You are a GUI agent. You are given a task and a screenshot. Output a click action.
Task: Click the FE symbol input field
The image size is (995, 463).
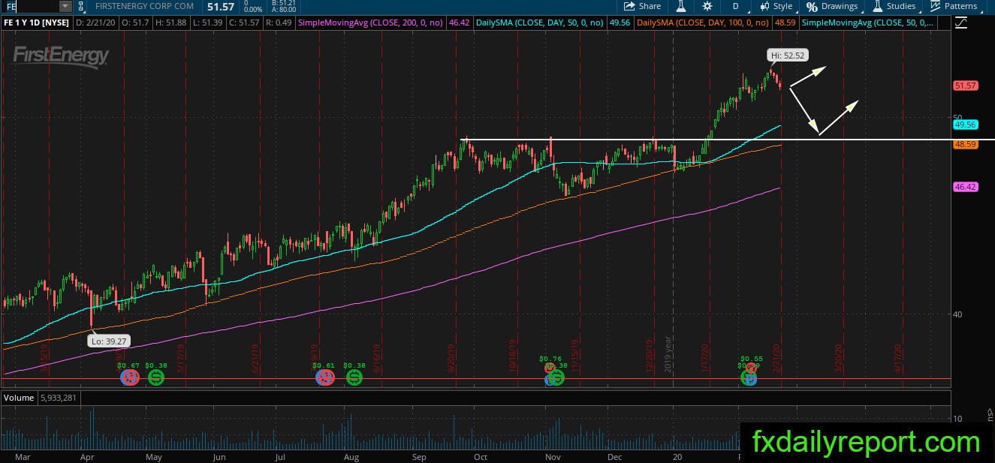pyautogui.click(x=30, y=6)
